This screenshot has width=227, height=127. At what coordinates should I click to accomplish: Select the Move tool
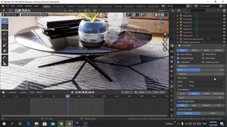5,34
